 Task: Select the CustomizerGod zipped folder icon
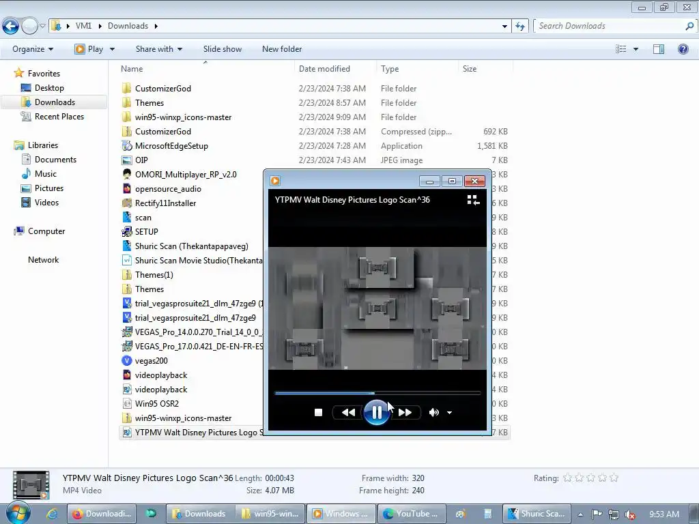[x=127, y=132]
